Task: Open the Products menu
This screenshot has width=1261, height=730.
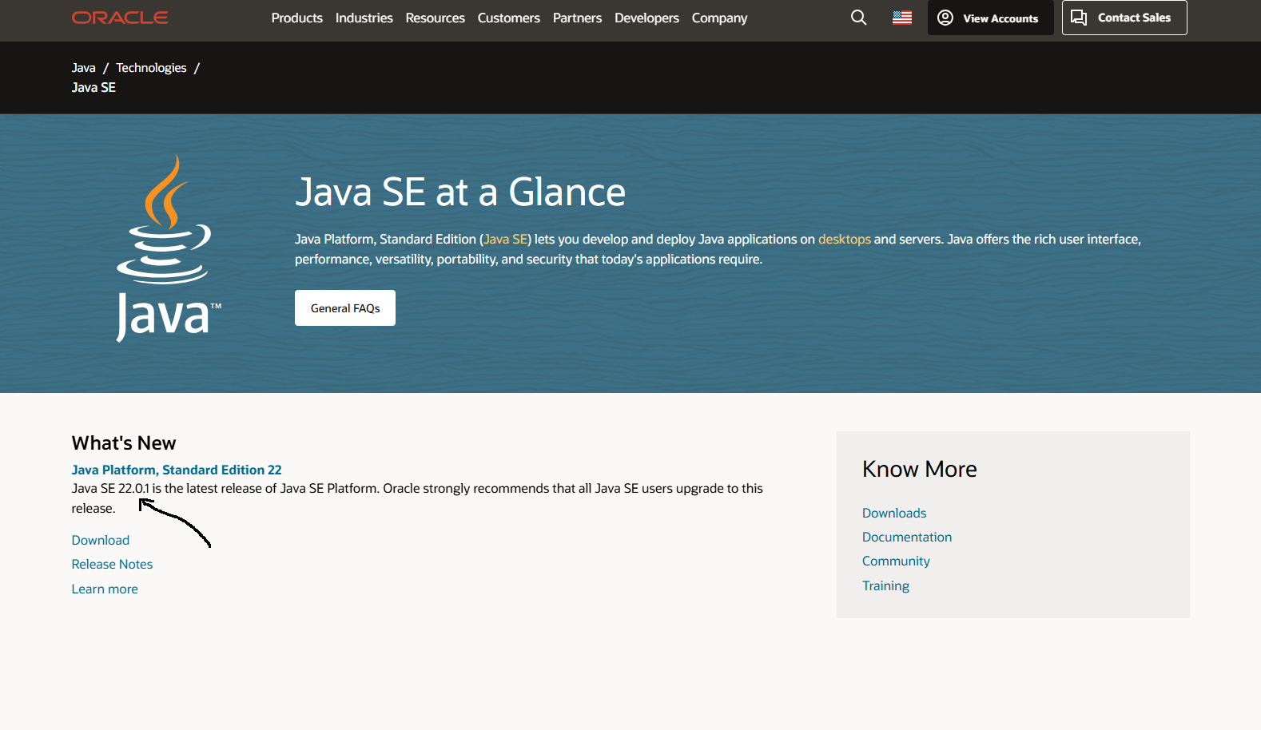Action: click(296, 18)
